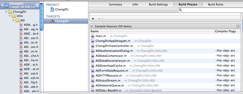Click the source icon beside ASIF...st.m
The image size is (243, 94).
tap(21, 69)
